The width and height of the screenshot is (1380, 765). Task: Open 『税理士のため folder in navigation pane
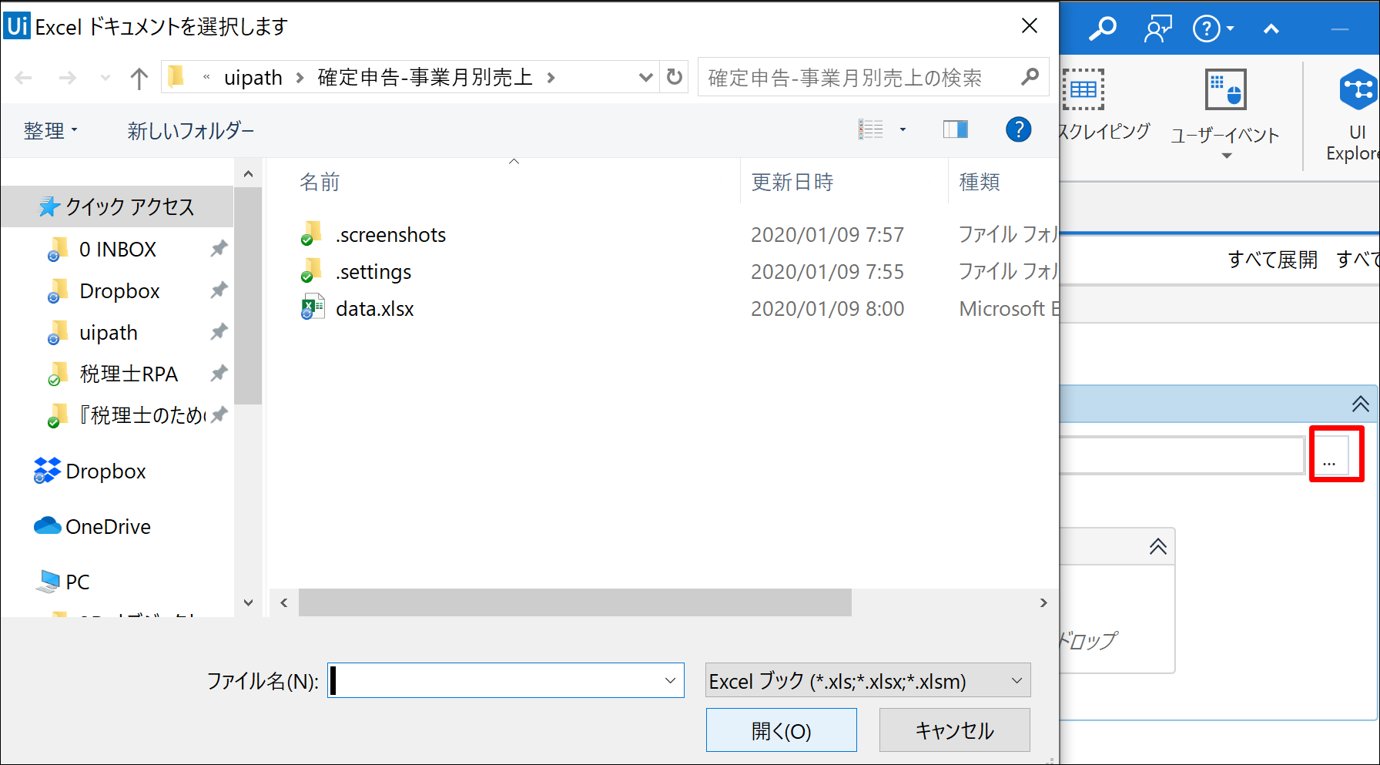click(x=142, y=416)
